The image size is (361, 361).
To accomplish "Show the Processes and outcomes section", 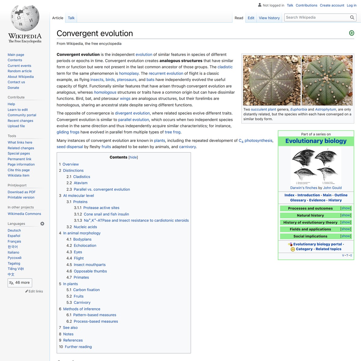I will (x=345, y=208).
